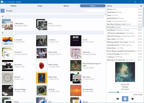Select Green Grass by Tom Waits

(124, 48)
